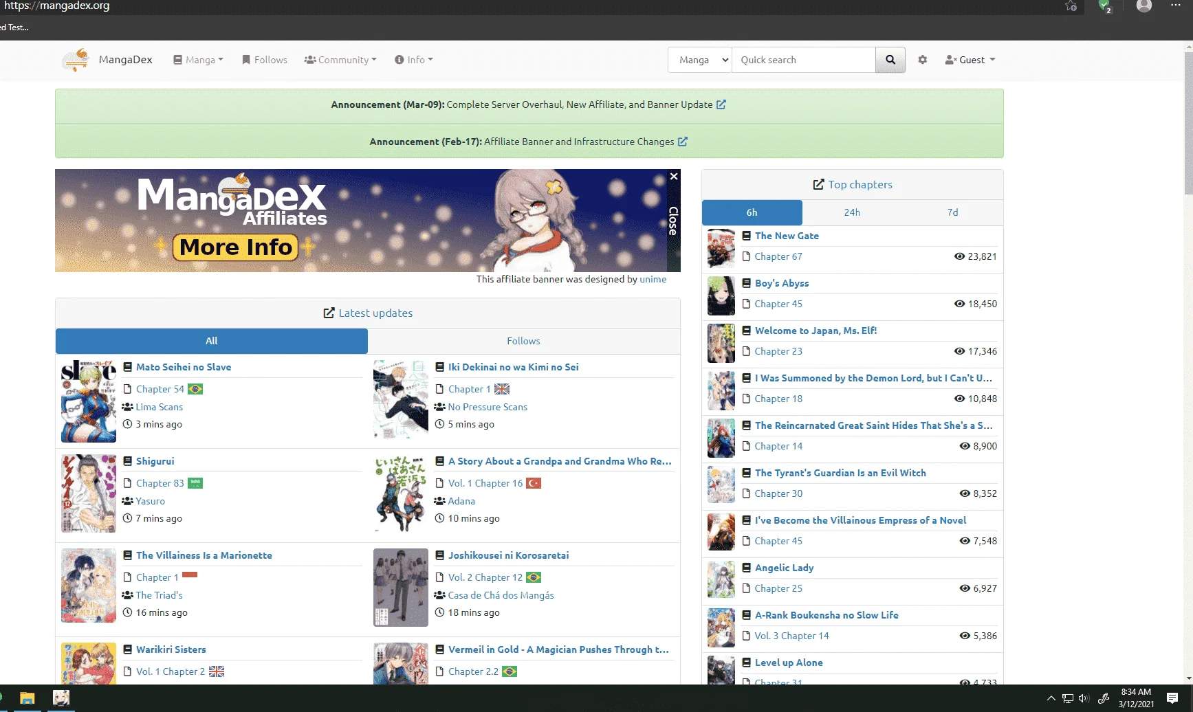Click the volume icon in system tray
Viewport: 1193px width, 712px height.
1084,698
